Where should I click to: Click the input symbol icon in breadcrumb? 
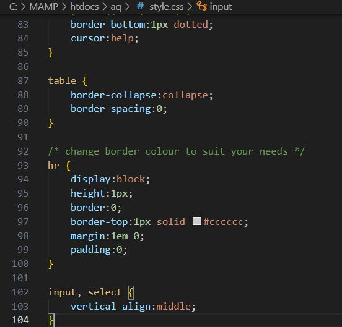click(x=201, y=6)
